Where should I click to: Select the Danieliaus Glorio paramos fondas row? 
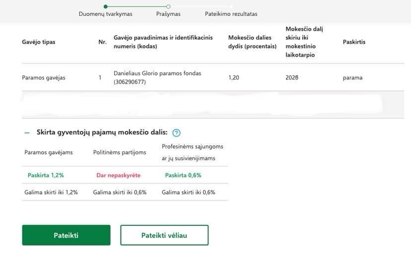coord(157,77)
